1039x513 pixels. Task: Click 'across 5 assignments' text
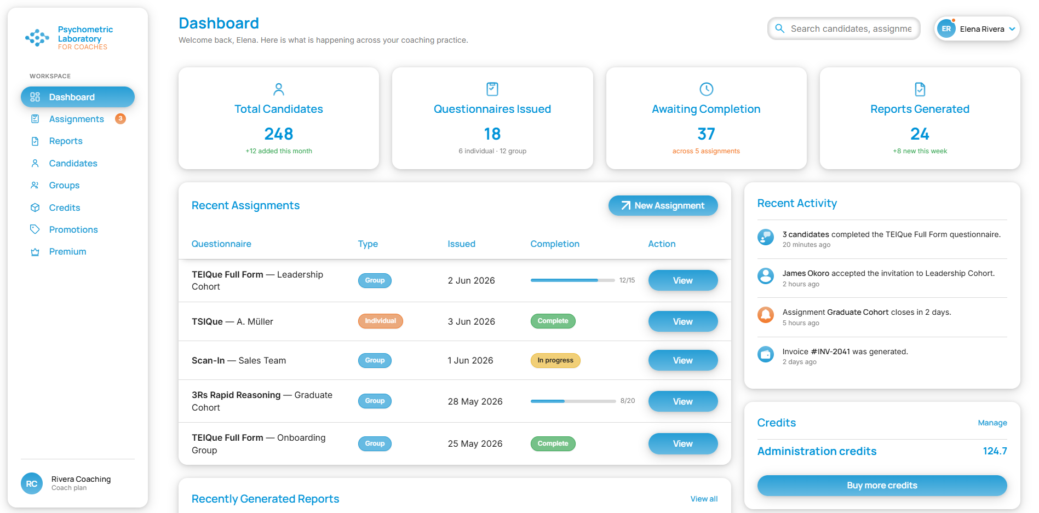tap(706, 151)
